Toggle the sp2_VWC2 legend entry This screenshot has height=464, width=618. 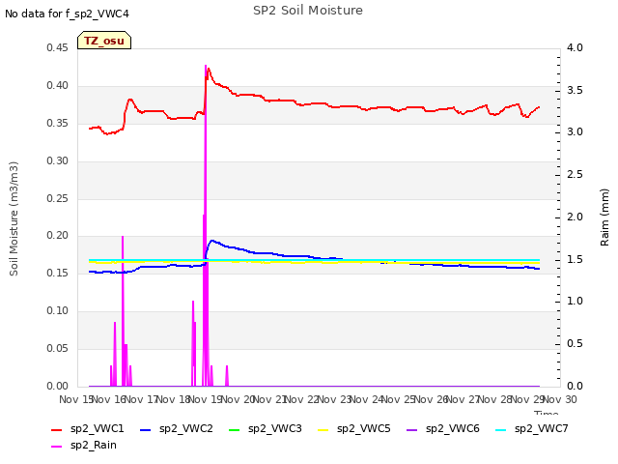point(176,428)
